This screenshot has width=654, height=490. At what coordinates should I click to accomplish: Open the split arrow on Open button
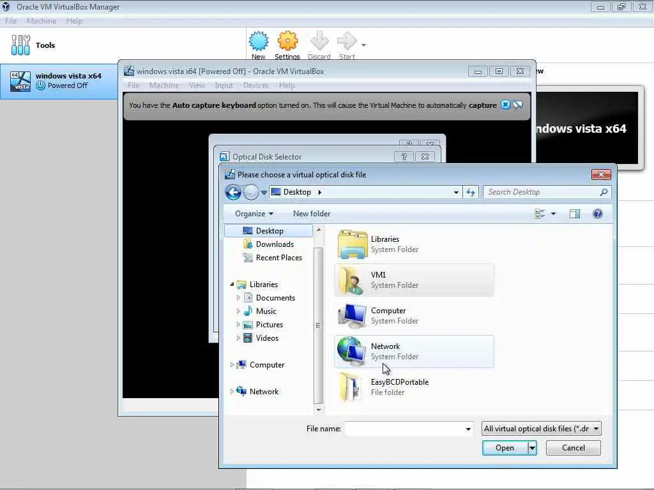tap(532, 448)
